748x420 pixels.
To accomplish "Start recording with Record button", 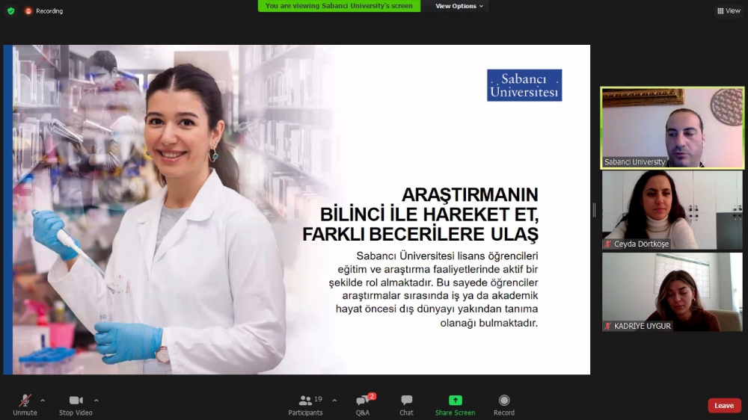I will coord(504,405).
